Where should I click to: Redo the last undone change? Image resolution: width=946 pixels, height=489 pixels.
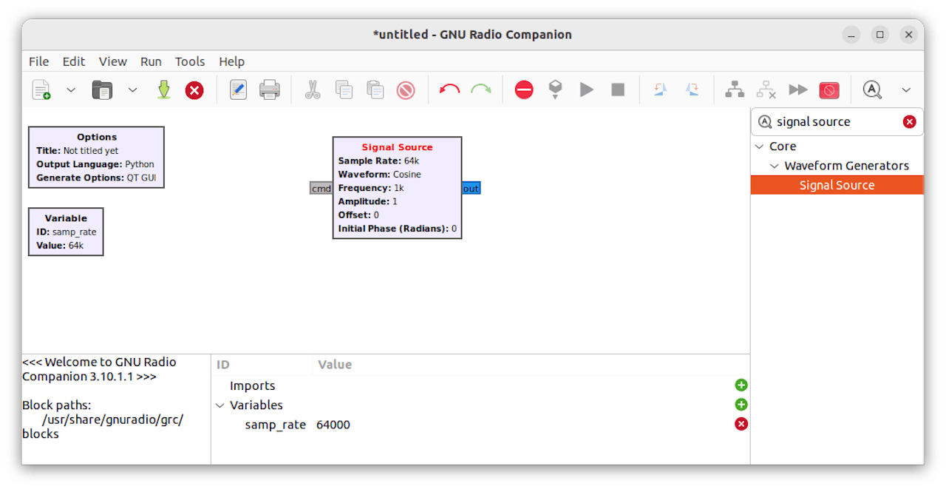[481, 90]
